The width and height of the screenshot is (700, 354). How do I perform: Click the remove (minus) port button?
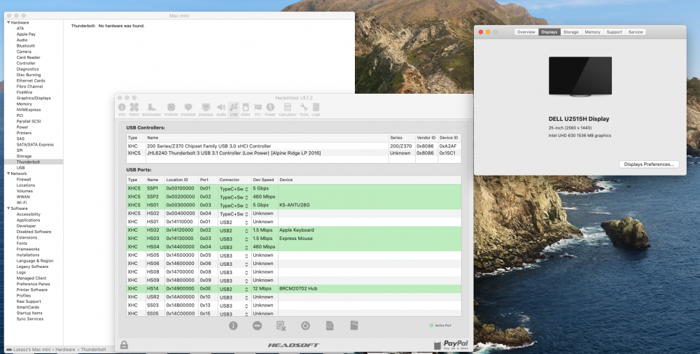point(257,326)
